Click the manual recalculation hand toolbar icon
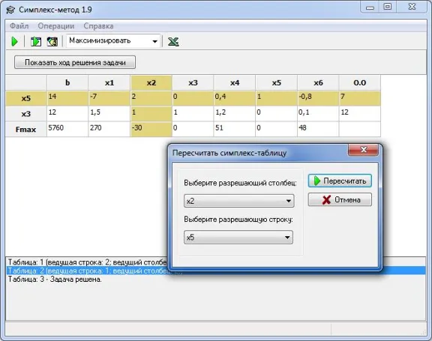The width and height of the screenshot is (432, 341). pos(52,41)
